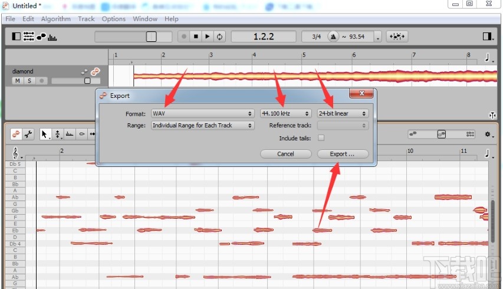Viewport: 503px width, 289px height.
Task: Open the Options menu
Action: coord(114,19)
